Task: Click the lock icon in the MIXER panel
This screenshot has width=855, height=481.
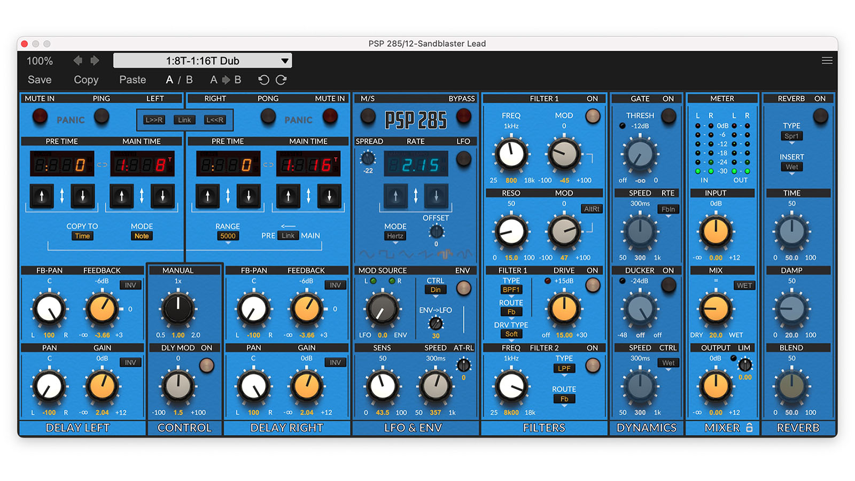Action: point(750,428)
